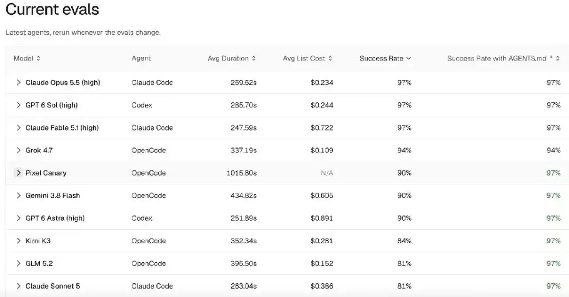
Task: Select the Pixel Canary model name
Action: [x=46, y=173]
